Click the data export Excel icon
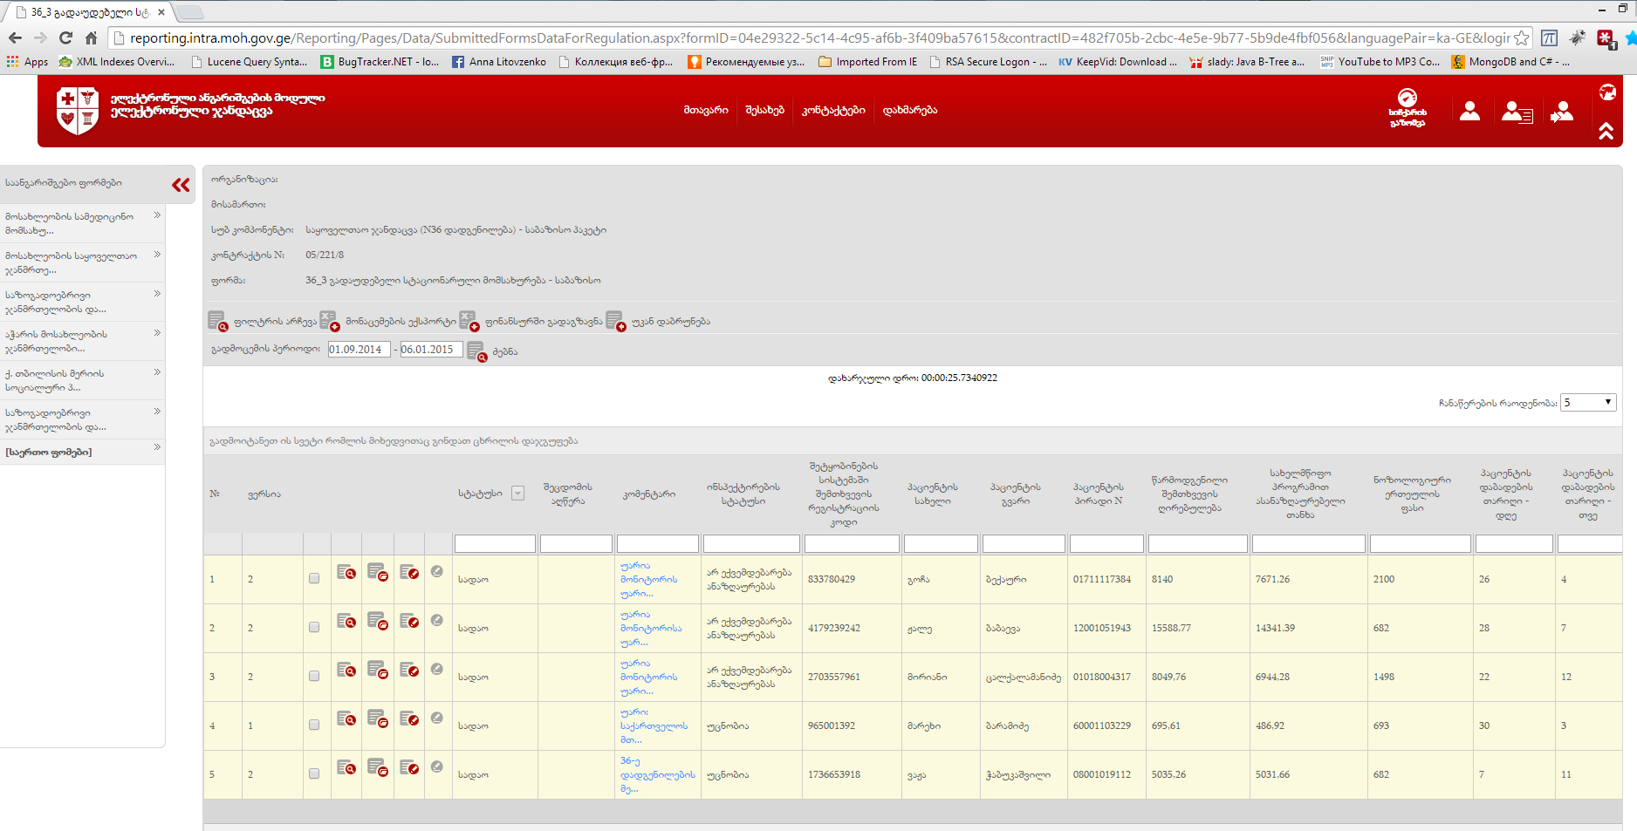This screenshot has height=831, width=1637. click(329, 321)
